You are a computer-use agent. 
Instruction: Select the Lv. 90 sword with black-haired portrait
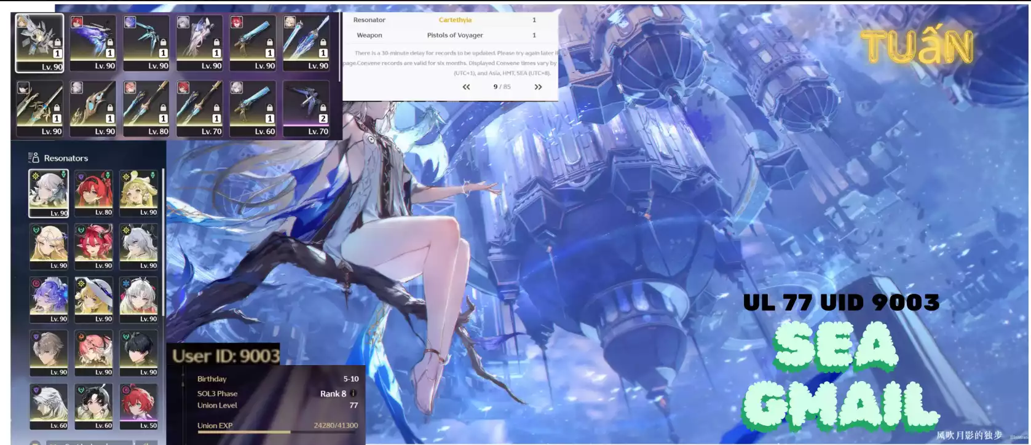tap(39, 109)
